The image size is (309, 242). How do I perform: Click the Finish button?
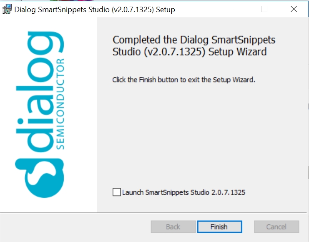pyautogui.click(x=219, y=227)
